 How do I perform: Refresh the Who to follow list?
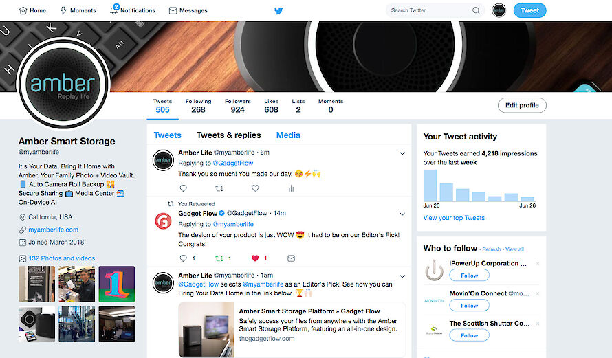(x=491, y=249)
